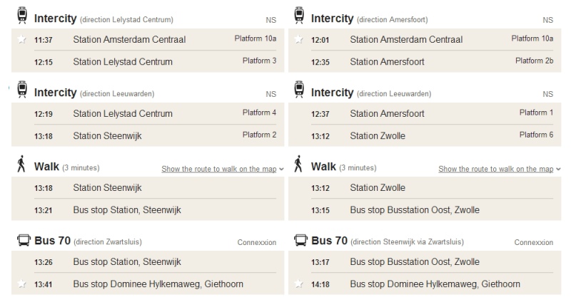Screen dimensions: 571x302
Task: Click bus icon for Bus 70 via Zwartsluis
Action: (300, 240)
